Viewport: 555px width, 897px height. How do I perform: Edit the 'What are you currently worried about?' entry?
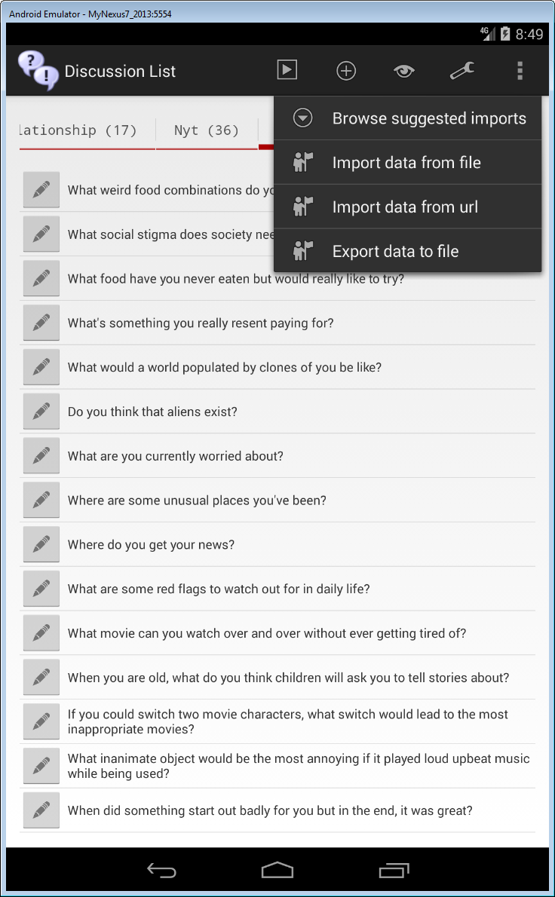click(x=41, y=456)
